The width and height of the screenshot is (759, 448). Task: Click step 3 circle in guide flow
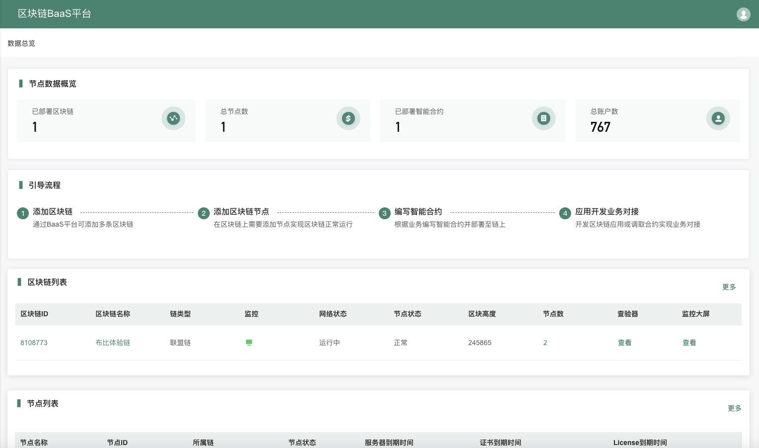[x=385, y=213]
